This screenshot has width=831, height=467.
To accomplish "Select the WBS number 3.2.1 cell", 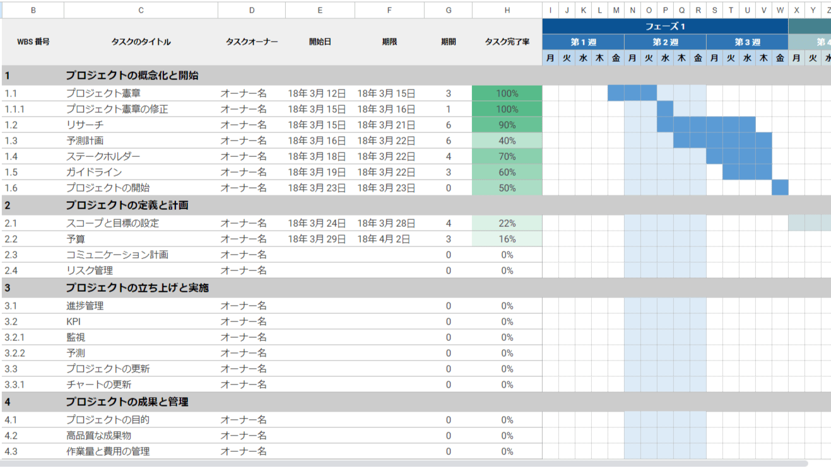I will coord(15,337).
